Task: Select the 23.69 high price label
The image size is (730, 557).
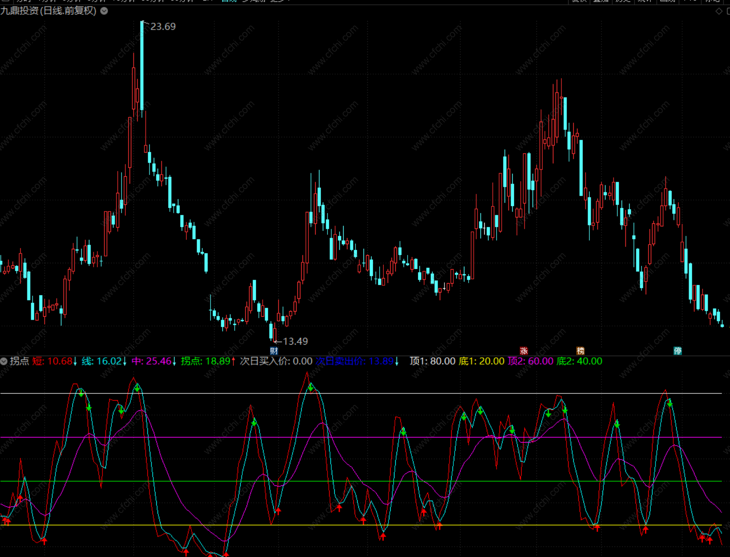Action: [x=163, y=27]
